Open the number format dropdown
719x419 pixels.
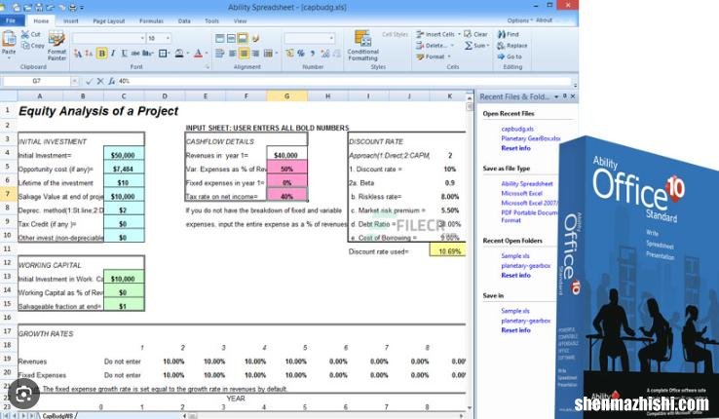331,39
